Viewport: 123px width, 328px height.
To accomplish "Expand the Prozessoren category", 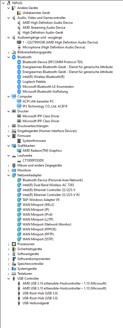I will [9, 244].
